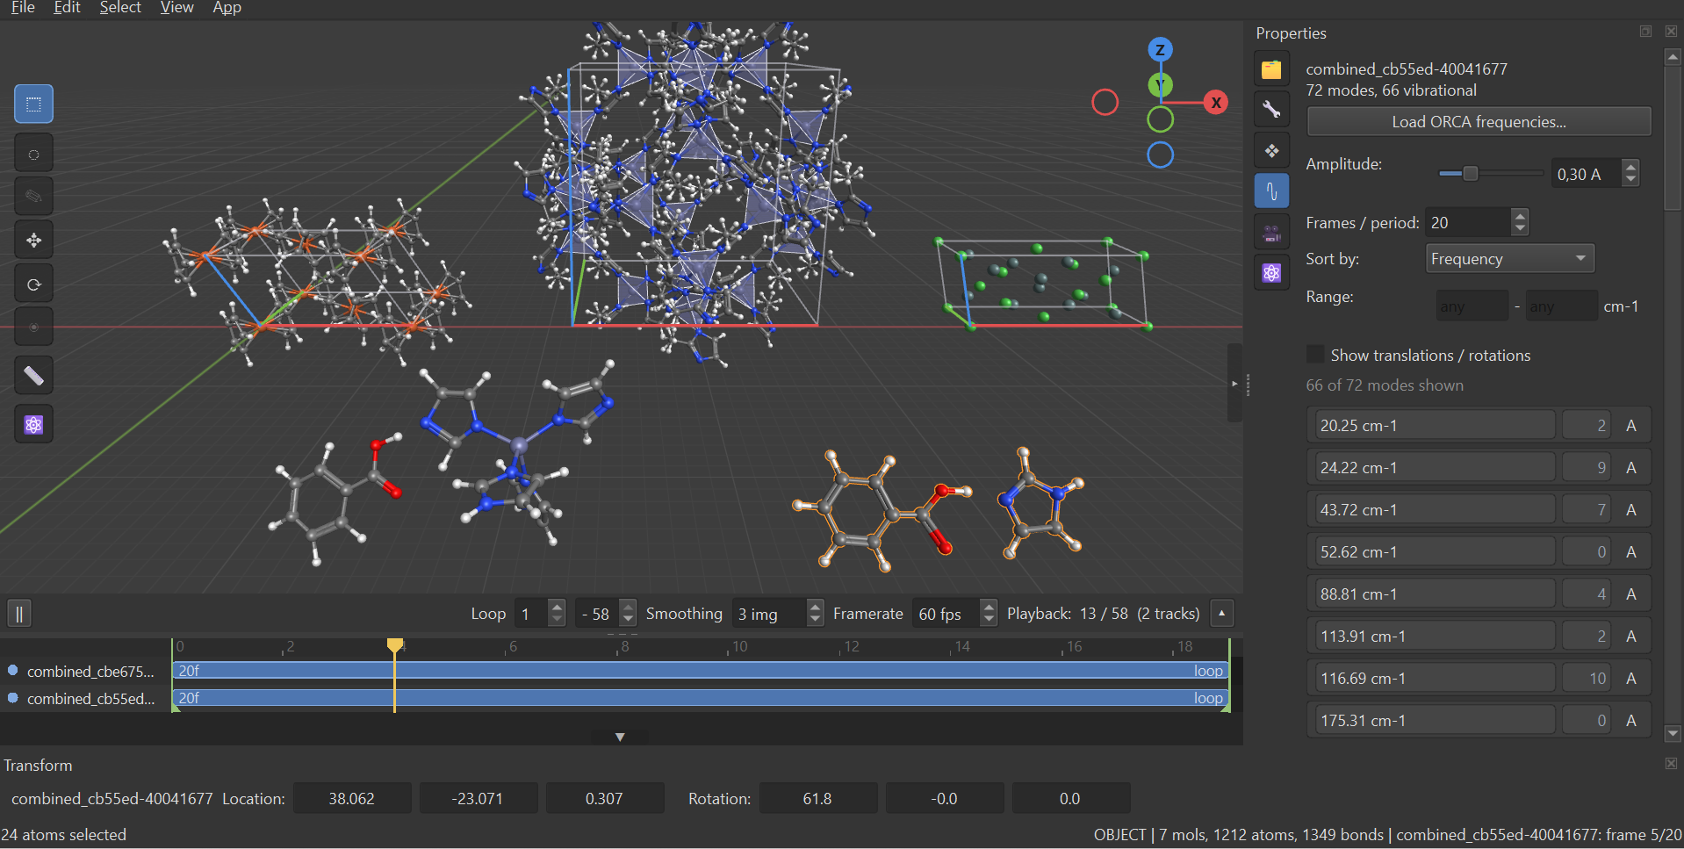The height and width of the screenshot is (849, 1684).
Task: Click the hollow red negative X axis circle
Action: [1105, 103]
